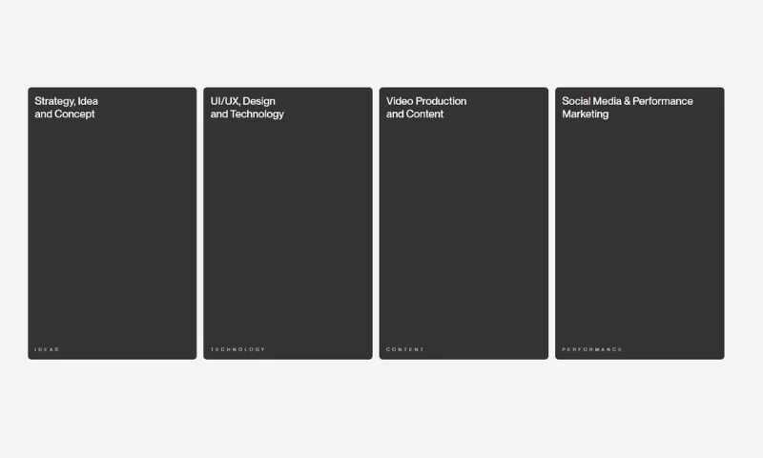Select the dark body of the Technology card
The width and height of the screenshot is (763, 458).
[x=288, y=229]
